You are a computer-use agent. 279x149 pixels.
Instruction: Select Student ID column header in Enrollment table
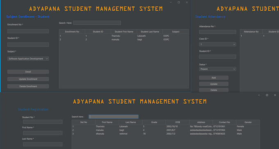(x=98, y=32)
